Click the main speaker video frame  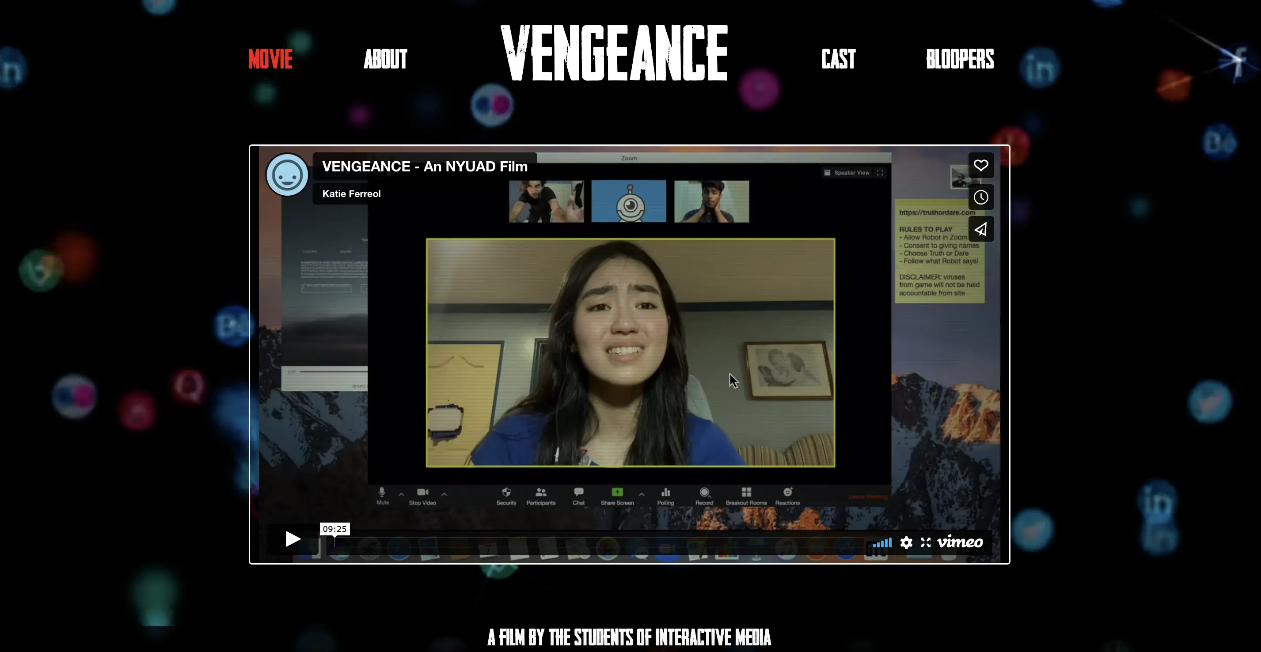tap(630, 353)
